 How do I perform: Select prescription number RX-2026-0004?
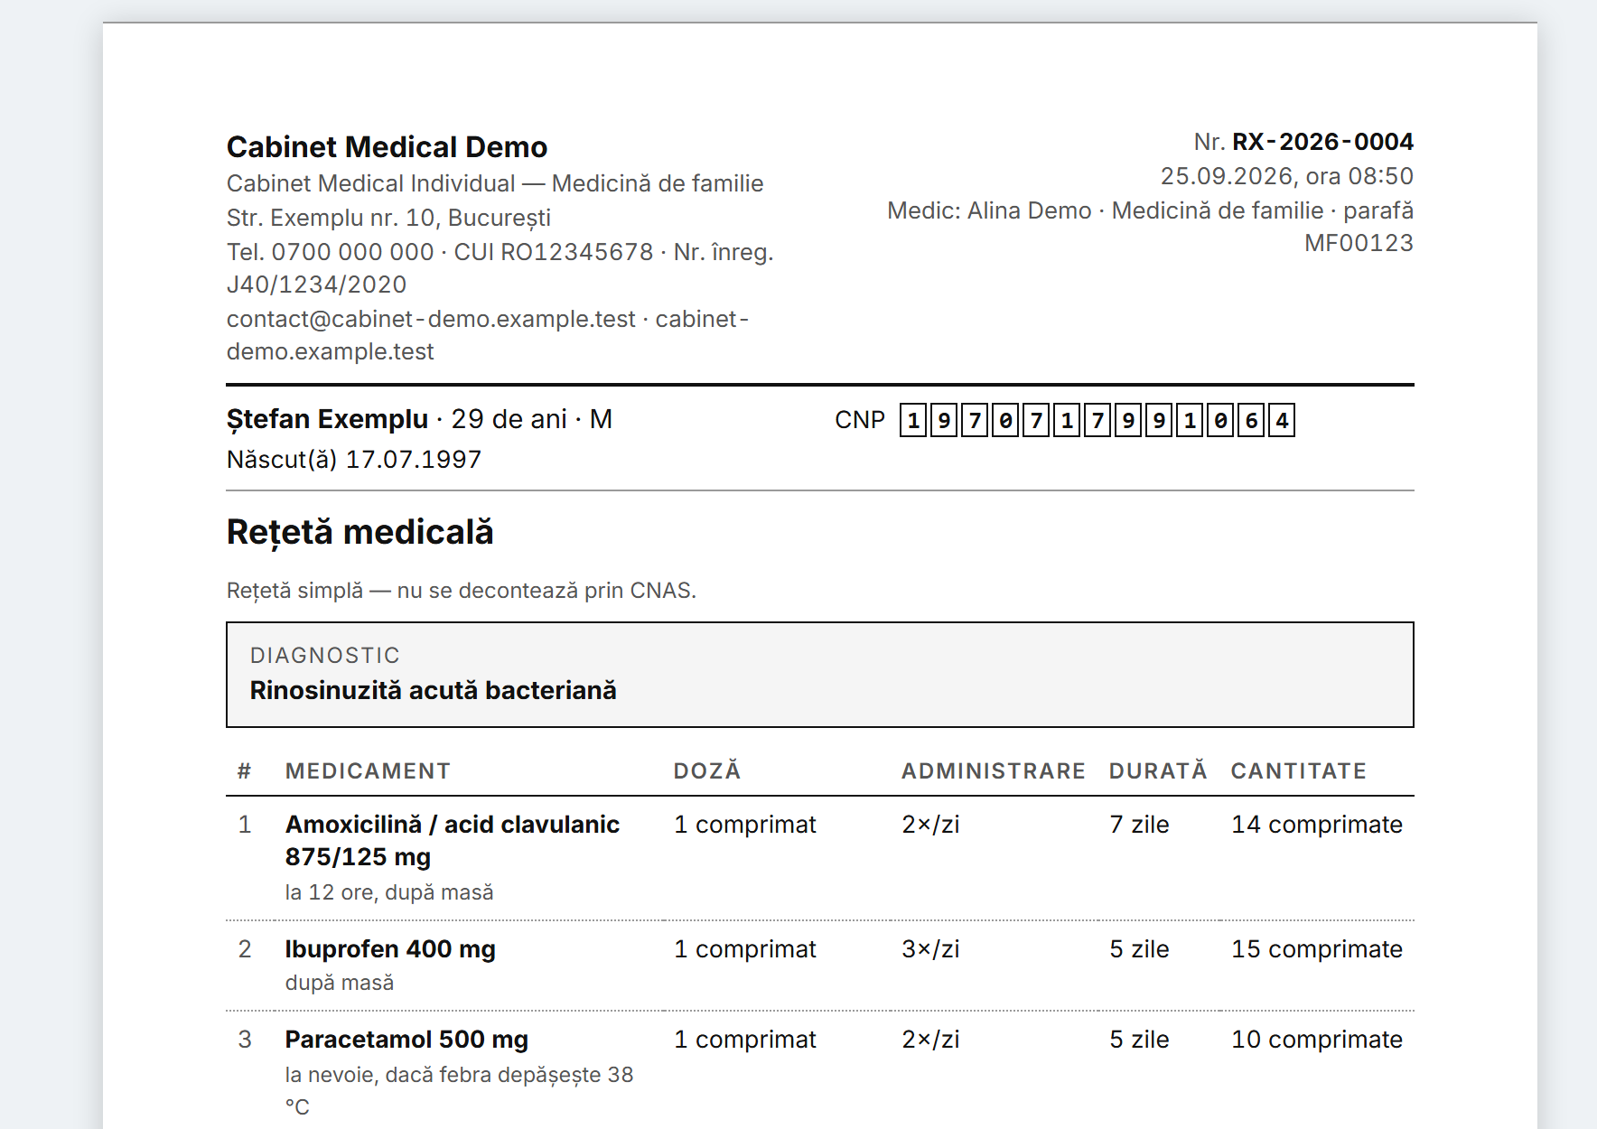click(1322, 142)
